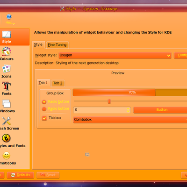Open the Windows decoration settings icon
This screenshot has height=187, width=187.
[7, 104]
